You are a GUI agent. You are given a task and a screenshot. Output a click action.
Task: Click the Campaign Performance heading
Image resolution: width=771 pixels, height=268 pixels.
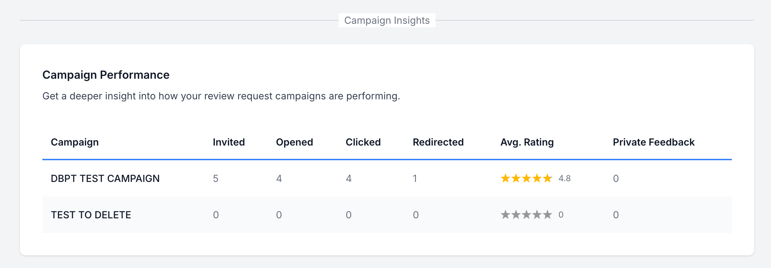(106, 75)
